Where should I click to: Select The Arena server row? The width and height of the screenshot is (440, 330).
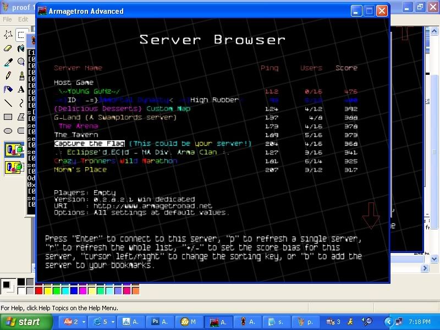(206, 127)
